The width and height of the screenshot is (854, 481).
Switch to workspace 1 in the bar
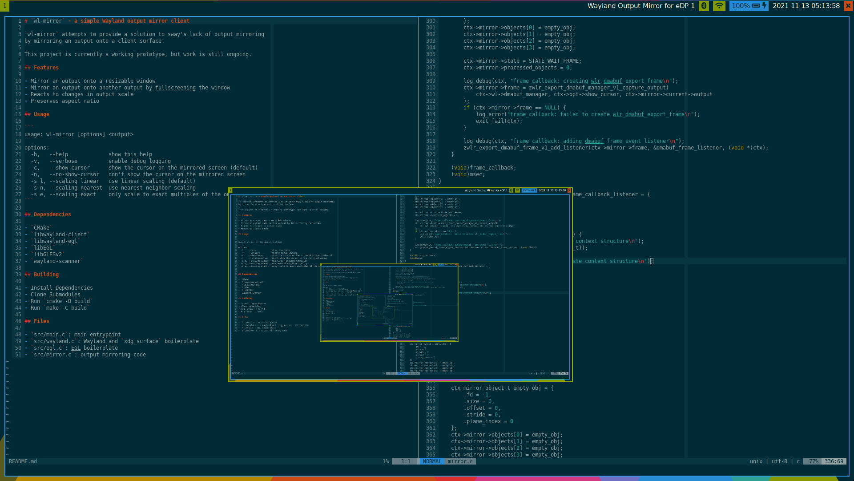[x=4, y=6]
